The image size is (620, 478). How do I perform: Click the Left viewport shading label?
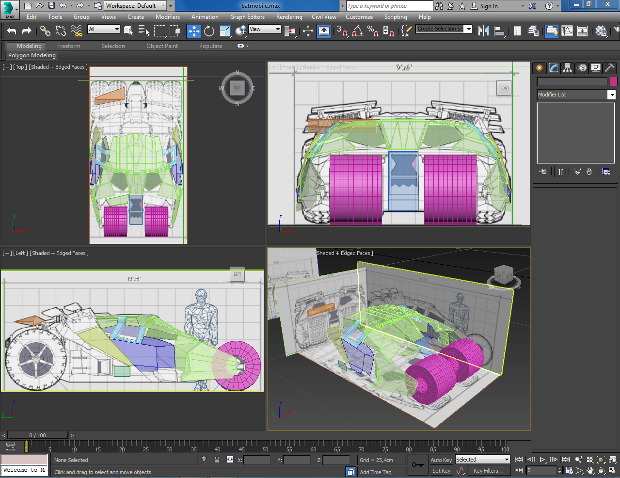[59, 253]
